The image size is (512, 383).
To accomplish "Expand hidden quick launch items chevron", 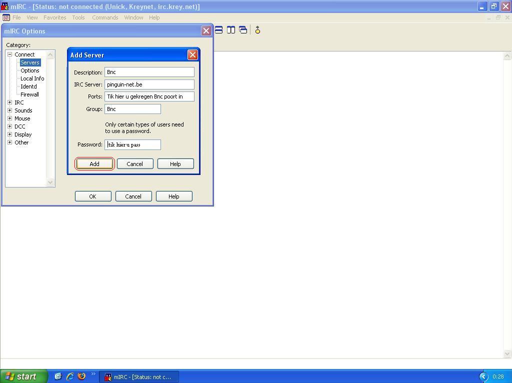I will (93, 374).
